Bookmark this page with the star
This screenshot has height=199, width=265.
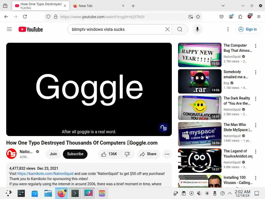point(198,17)
